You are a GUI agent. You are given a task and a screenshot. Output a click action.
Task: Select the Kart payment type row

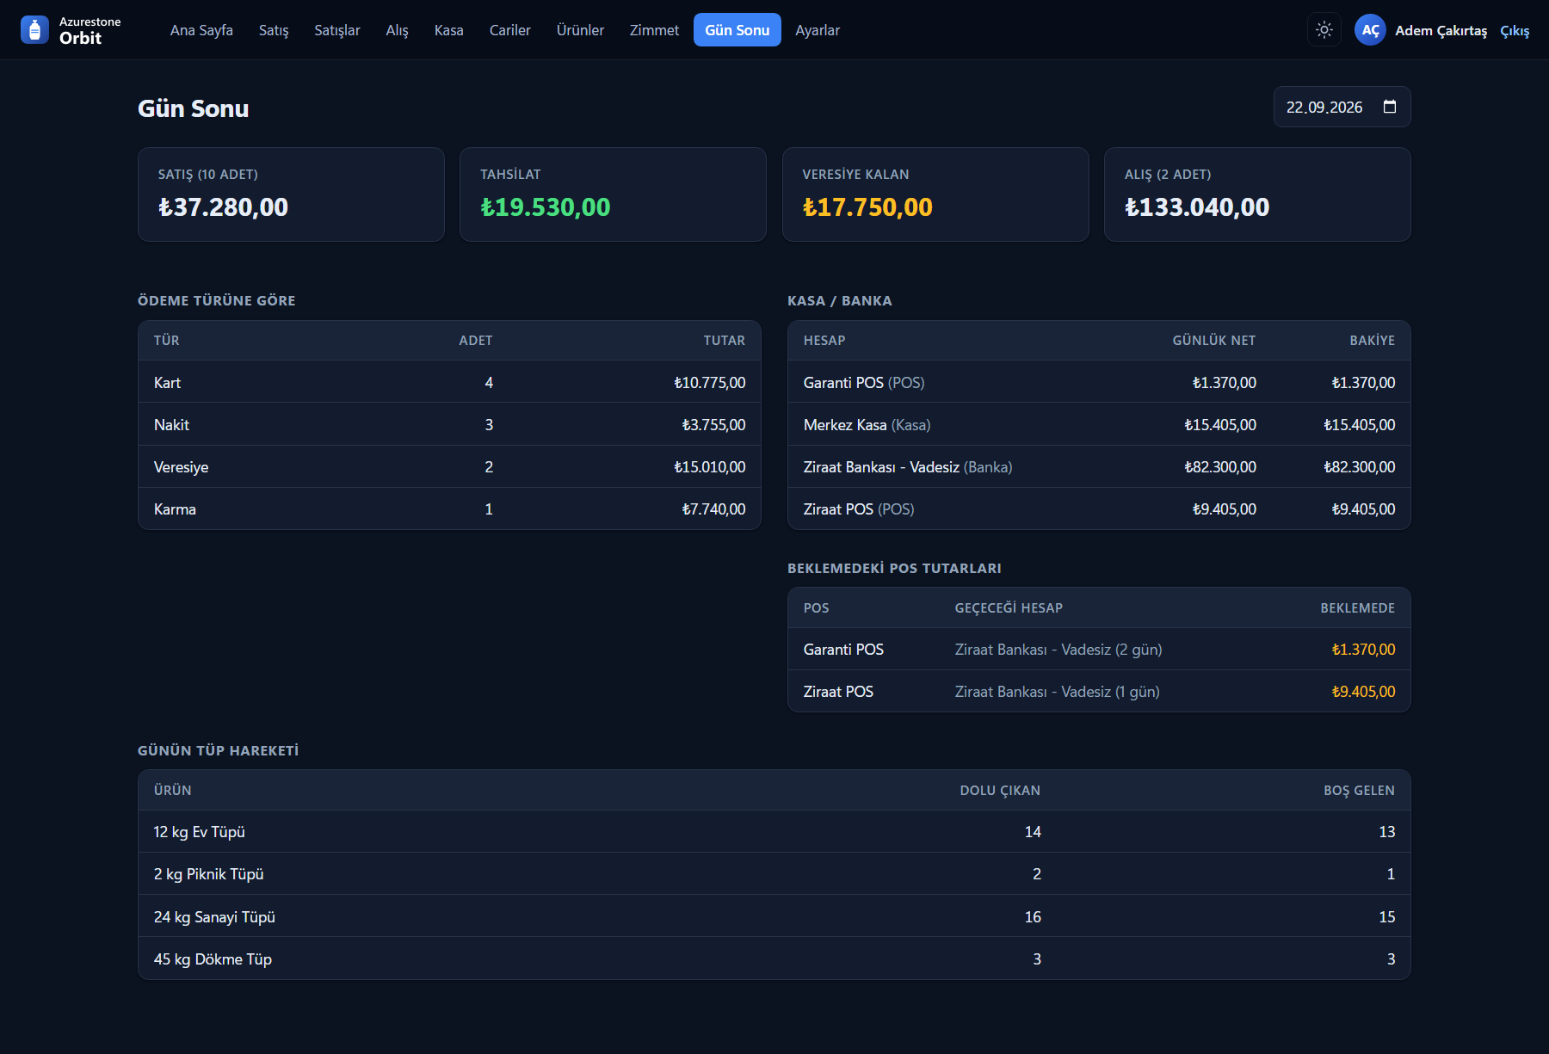click(x=449, y=382)
